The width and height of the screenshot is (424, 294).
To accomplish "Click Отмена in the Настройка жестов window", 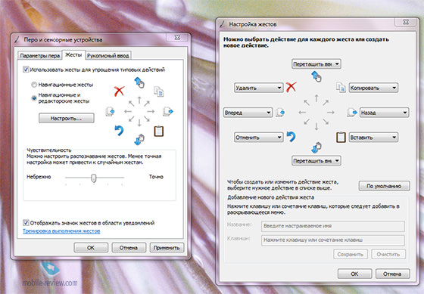I will 393,274.
